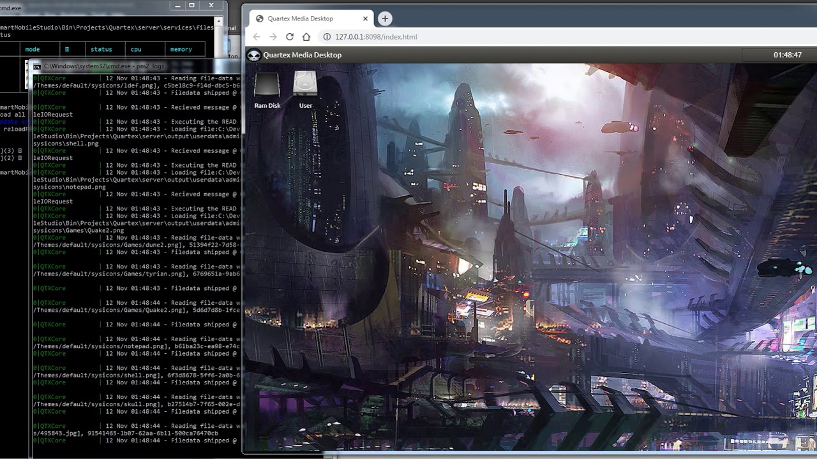
Task: Open a new browser tab
Action: point(385,18)
